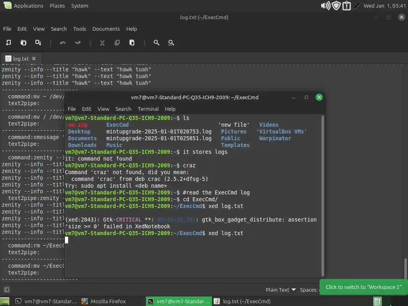The width and height of the screenshot is (408, 306).
Task: Copy the selection using the toolbar icon
Action: [117, 42]
